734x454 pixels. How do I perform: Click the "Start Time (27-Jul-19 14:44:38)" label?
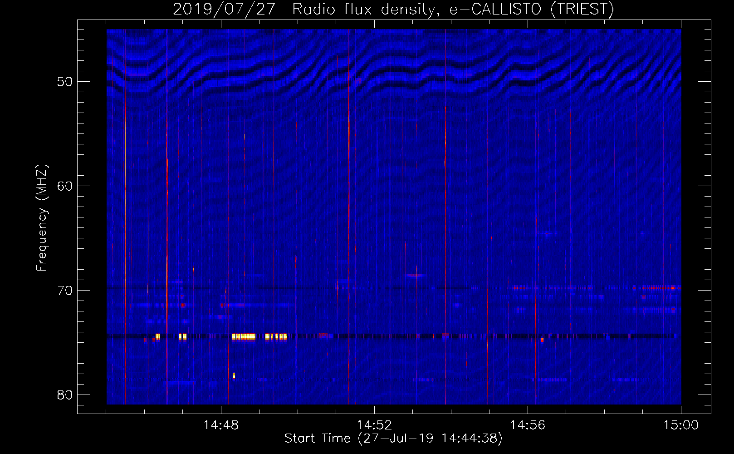pos(393,439)
